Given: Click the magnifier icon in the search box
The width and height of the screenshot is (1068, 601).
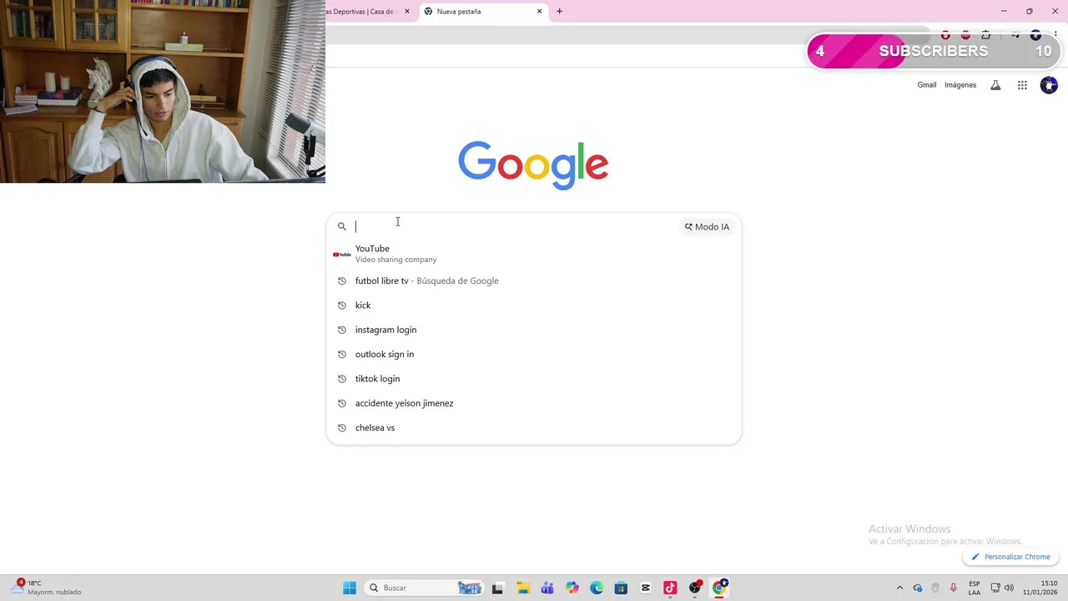Looking at the screenshot, I should [342, 226].
